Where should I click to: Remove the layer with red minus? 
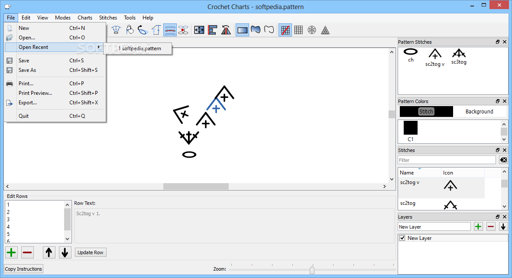coord(491,226)
